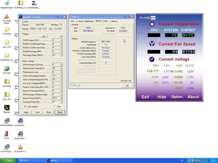Open the zasuiteSetup desktop icon
This screenshot has width=218, height=163.
point(34,3)
